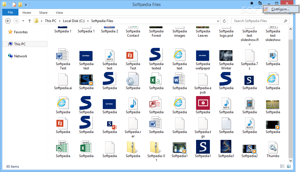Expand the chevron before This PC in address bar

41,21
